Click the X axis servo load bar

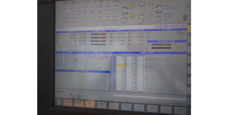[x=98, y=34]
